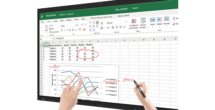Click the OneDrive breadcrumb link
The height and width of the screenshot is (110, 215).
(x=63, y=15)
